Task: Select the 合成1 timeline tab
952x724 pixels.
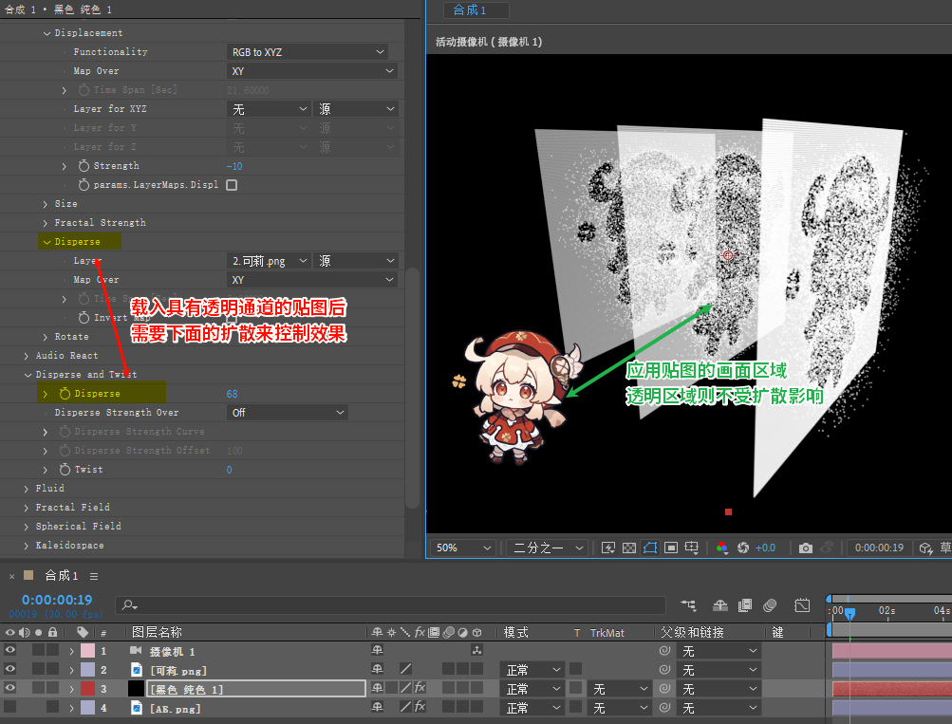Action: (x=62, y=575)
